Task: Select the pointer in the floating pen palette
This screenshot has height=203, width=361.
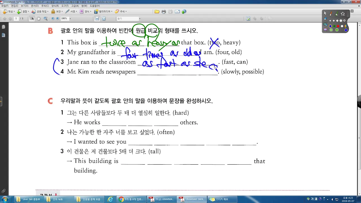Action: point(325,13)
